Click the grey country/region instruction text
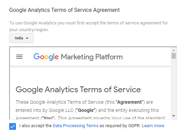 pos(88,26)
